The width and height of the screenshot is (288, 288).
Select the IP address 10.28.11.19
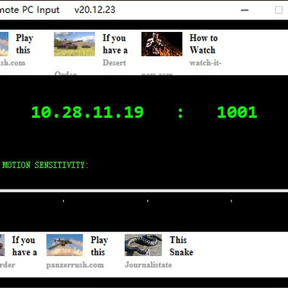click(87, 112)
